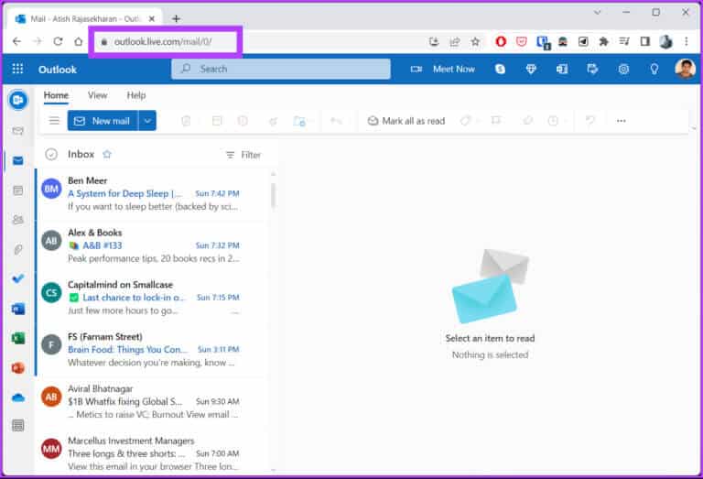The height and width of the screenshot is (479, 703).
Task: Switch to the View ribbon tab
Action: (97, 95)
